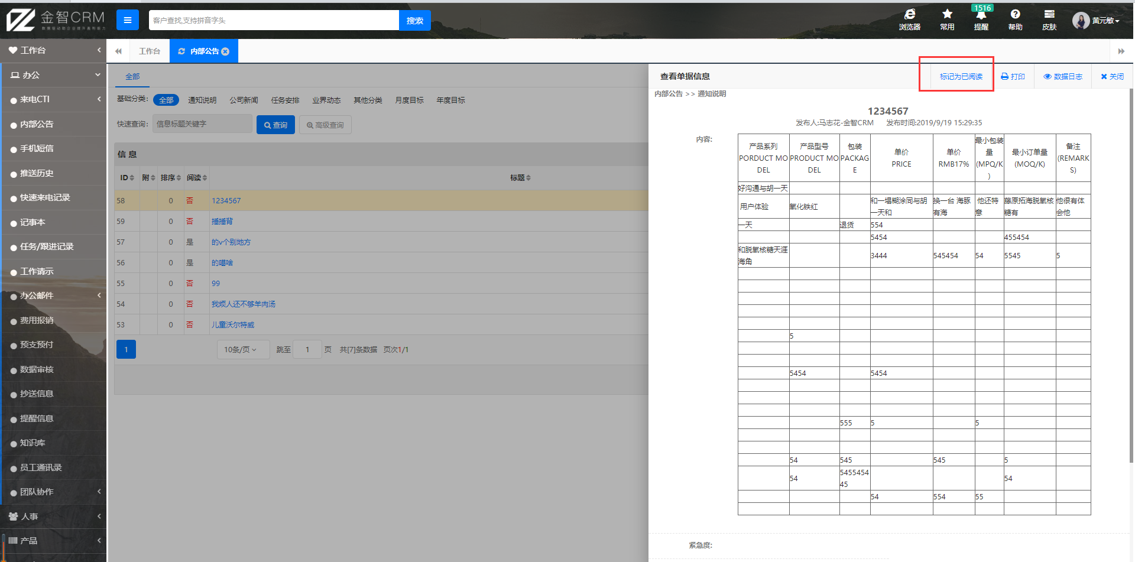The image size is (1135, 562).
Task: Open the notice titled 播播背
Action: (x=222, y=222)
